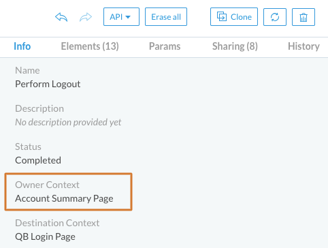
Task: Click the 'No description provided yet' text
Action: coord(68,122)
